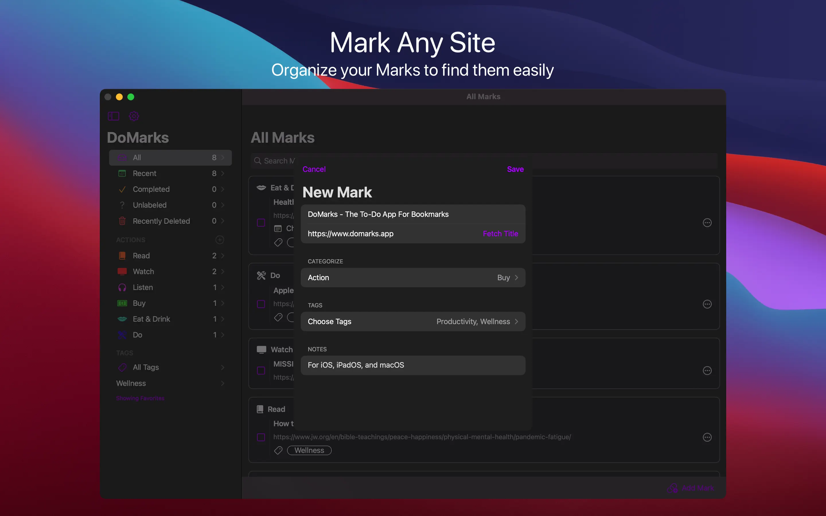This screenshot has width=826, height=516.
Task: Check the Read mark completion checkbox
Action: (261, 437)
